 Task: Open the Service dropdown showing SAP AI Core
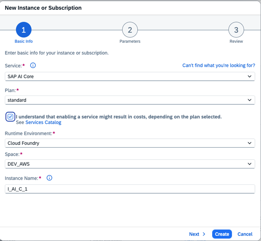click(x=130, y=76)
